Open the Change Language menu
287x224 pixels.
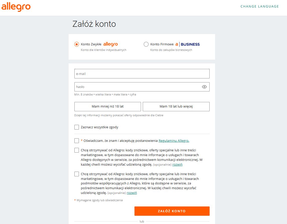click(259, 7)
